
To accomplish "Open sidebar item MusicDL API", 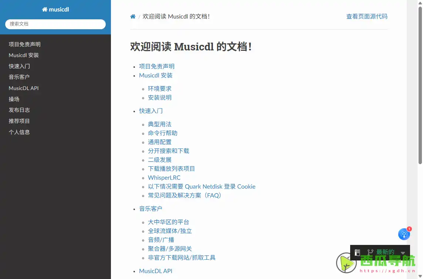I will pos(23,88).
